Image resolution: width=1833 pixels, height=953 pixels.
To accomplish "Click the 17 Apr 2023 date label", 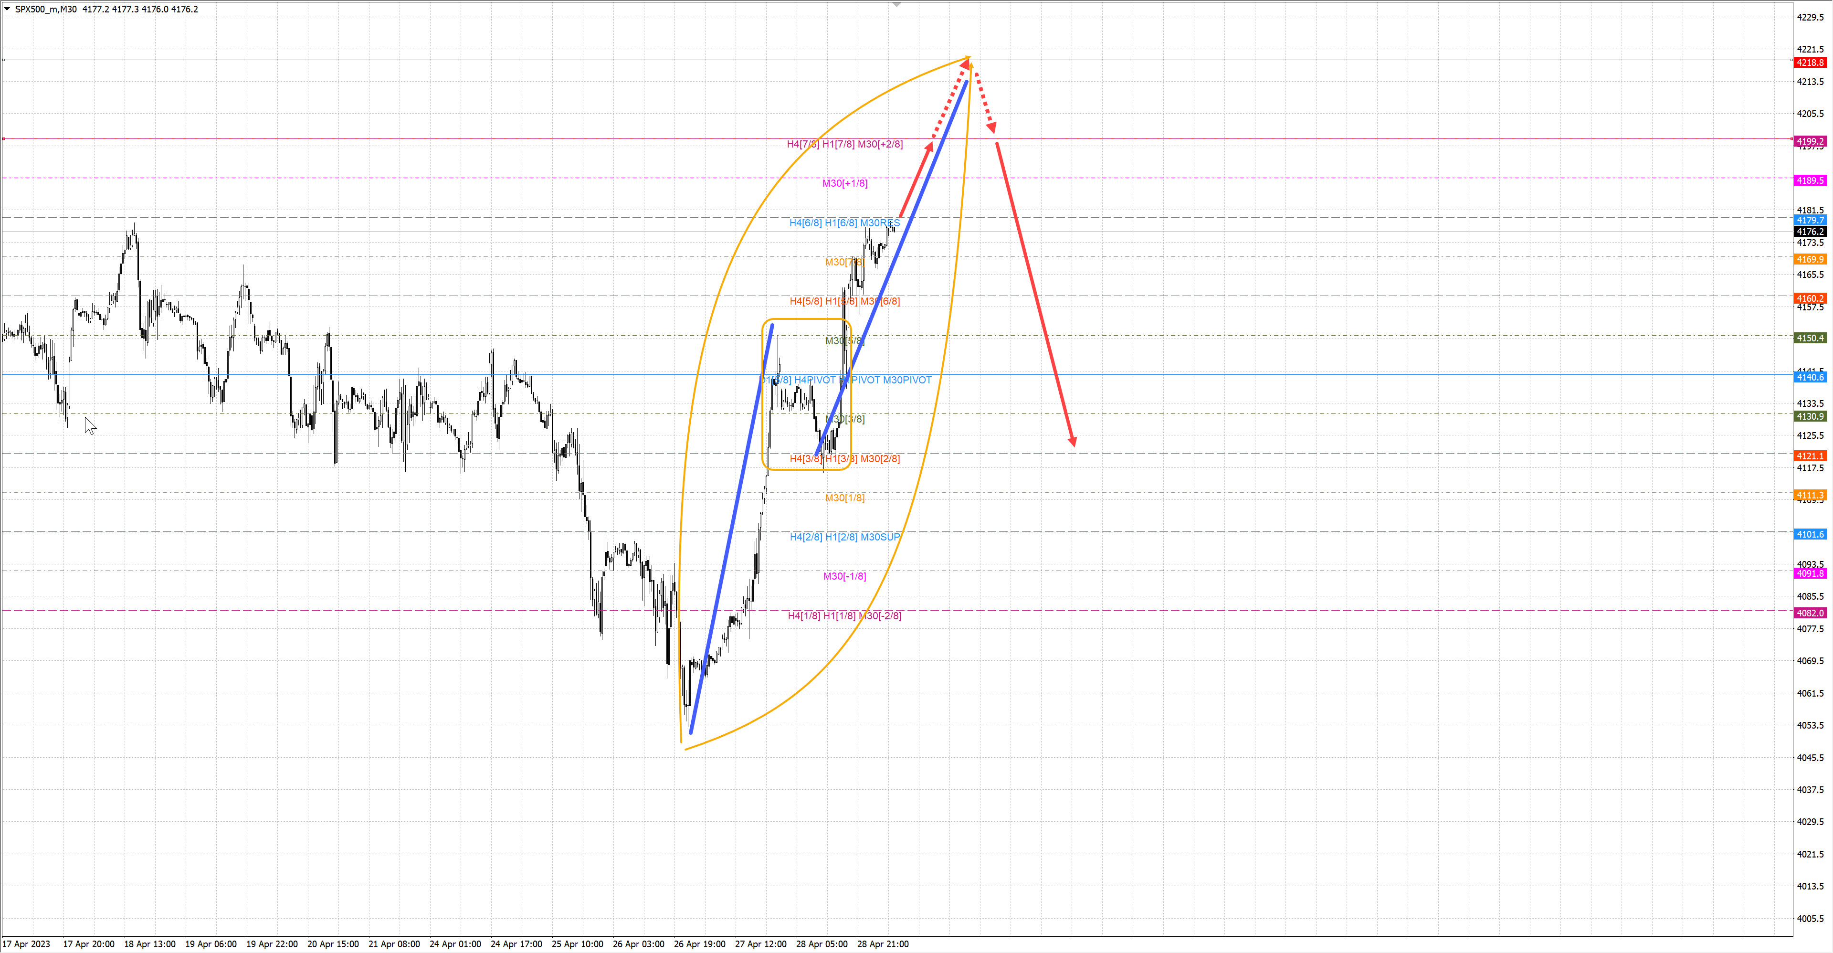I will (x=26, y=944).
